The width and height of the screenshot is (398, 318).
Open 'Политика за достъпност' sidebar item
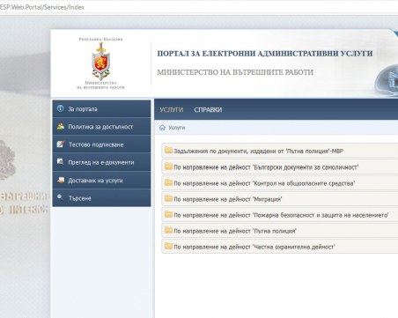point(101,127)
